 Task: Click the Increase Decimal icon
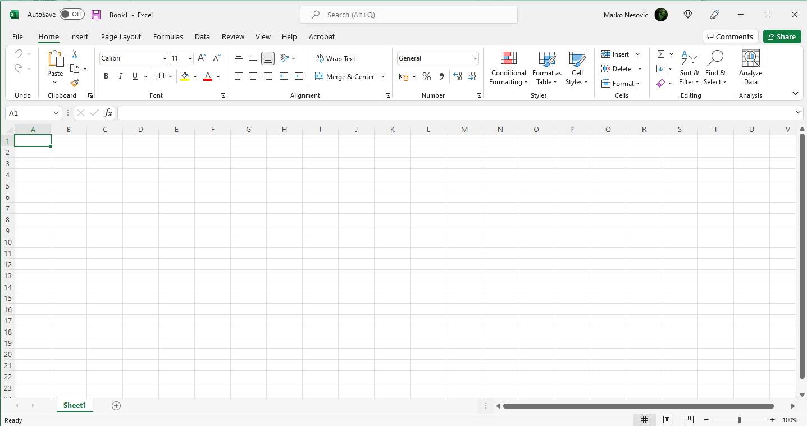click(458, 76)
